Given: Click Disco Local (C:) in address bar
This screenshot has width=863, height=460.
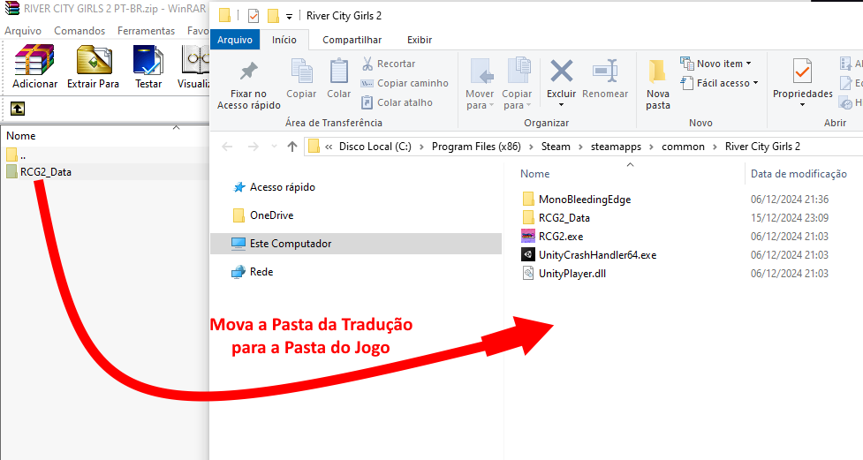Looking at the screenshot, I should pos(375,147).
